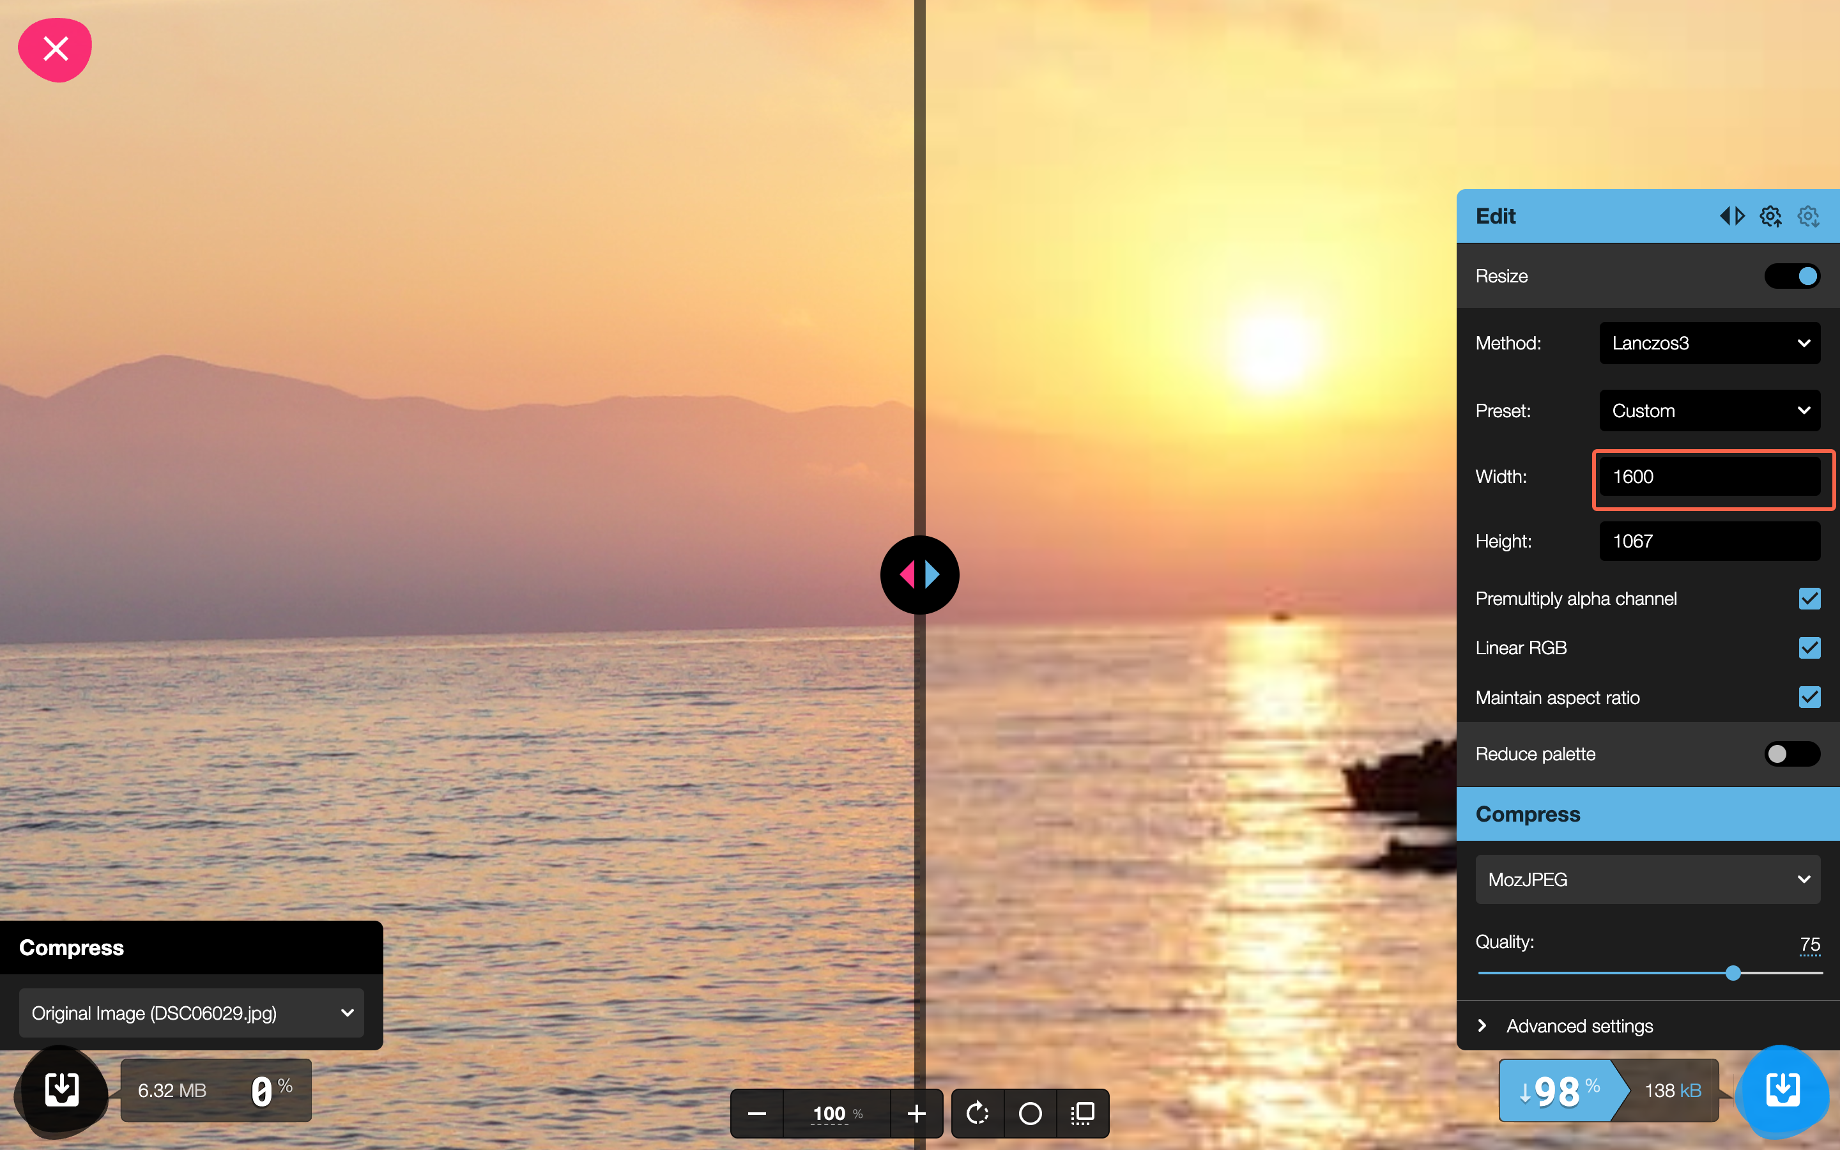Viewport: 1840px width, 1150px height.
Task: Click the Quality: label
Action: point(1504,942)
